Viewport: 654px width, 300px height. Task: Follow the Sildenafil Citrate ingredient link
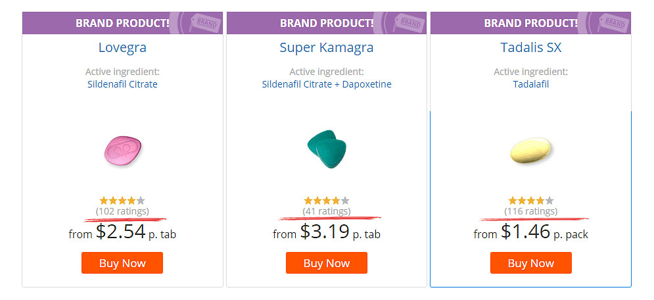[122, 84]
